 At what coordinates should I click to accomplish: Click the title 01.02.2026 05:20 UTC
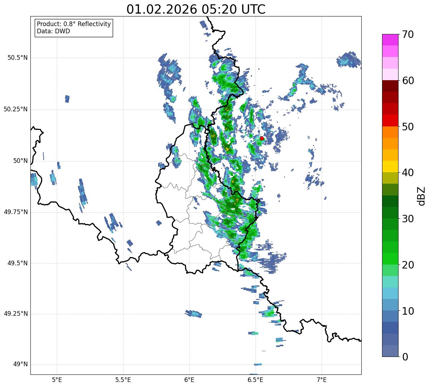coord(196,9)
